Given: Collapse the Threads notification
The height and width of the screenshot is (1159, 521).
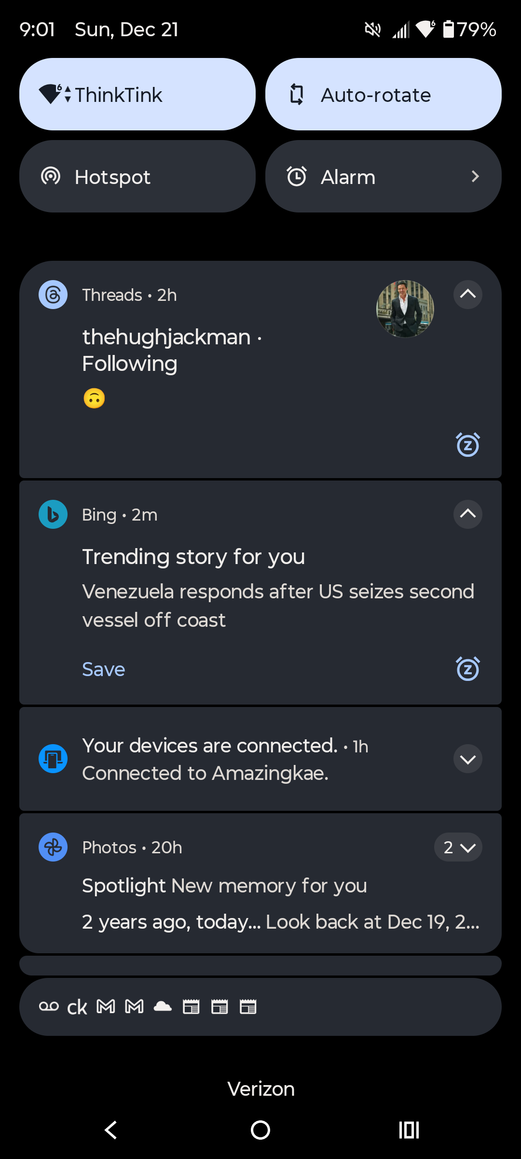Looking at the screenshot, I should 467,294.
